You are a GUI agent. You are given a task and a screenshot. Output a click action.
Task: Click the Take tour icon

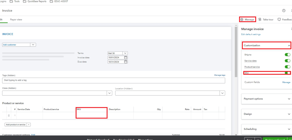point(260,19)
